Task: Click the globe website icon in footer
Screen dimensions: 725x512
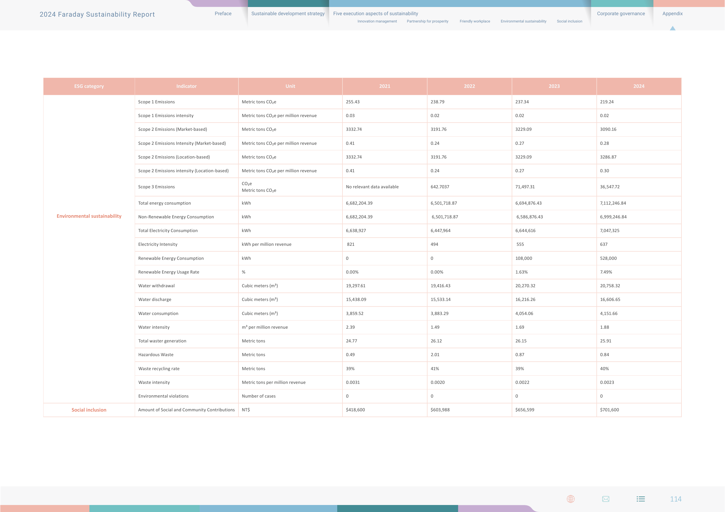Action: click(x=571, y=499)
